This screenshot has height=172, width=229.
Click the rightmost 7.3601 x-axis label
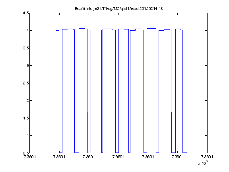click(x=207, y=157)
